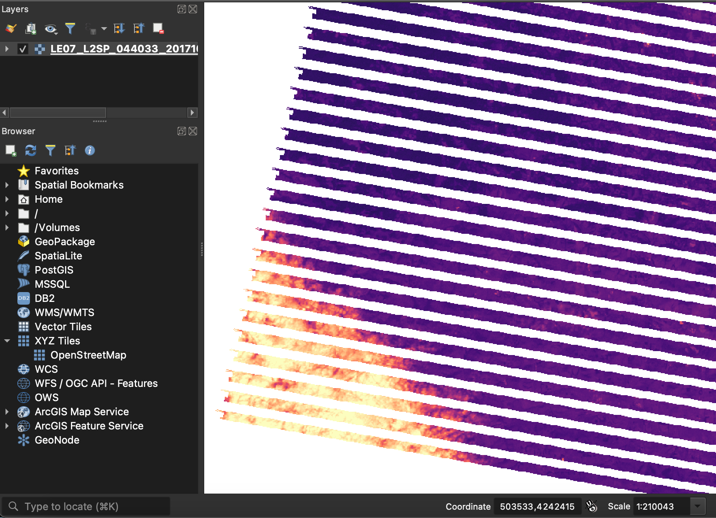Toggle map rendering icon in status bar
This screenshot has height=518, width=716.
pyautogui.click(x=591, y=506)
